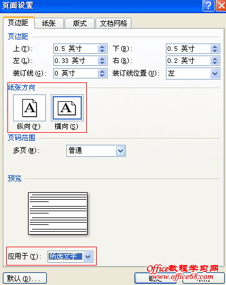Open the 装订线位置 dropdown
Image resolution: width=226 pixels, height=285 pixels.
pos(193,73)
